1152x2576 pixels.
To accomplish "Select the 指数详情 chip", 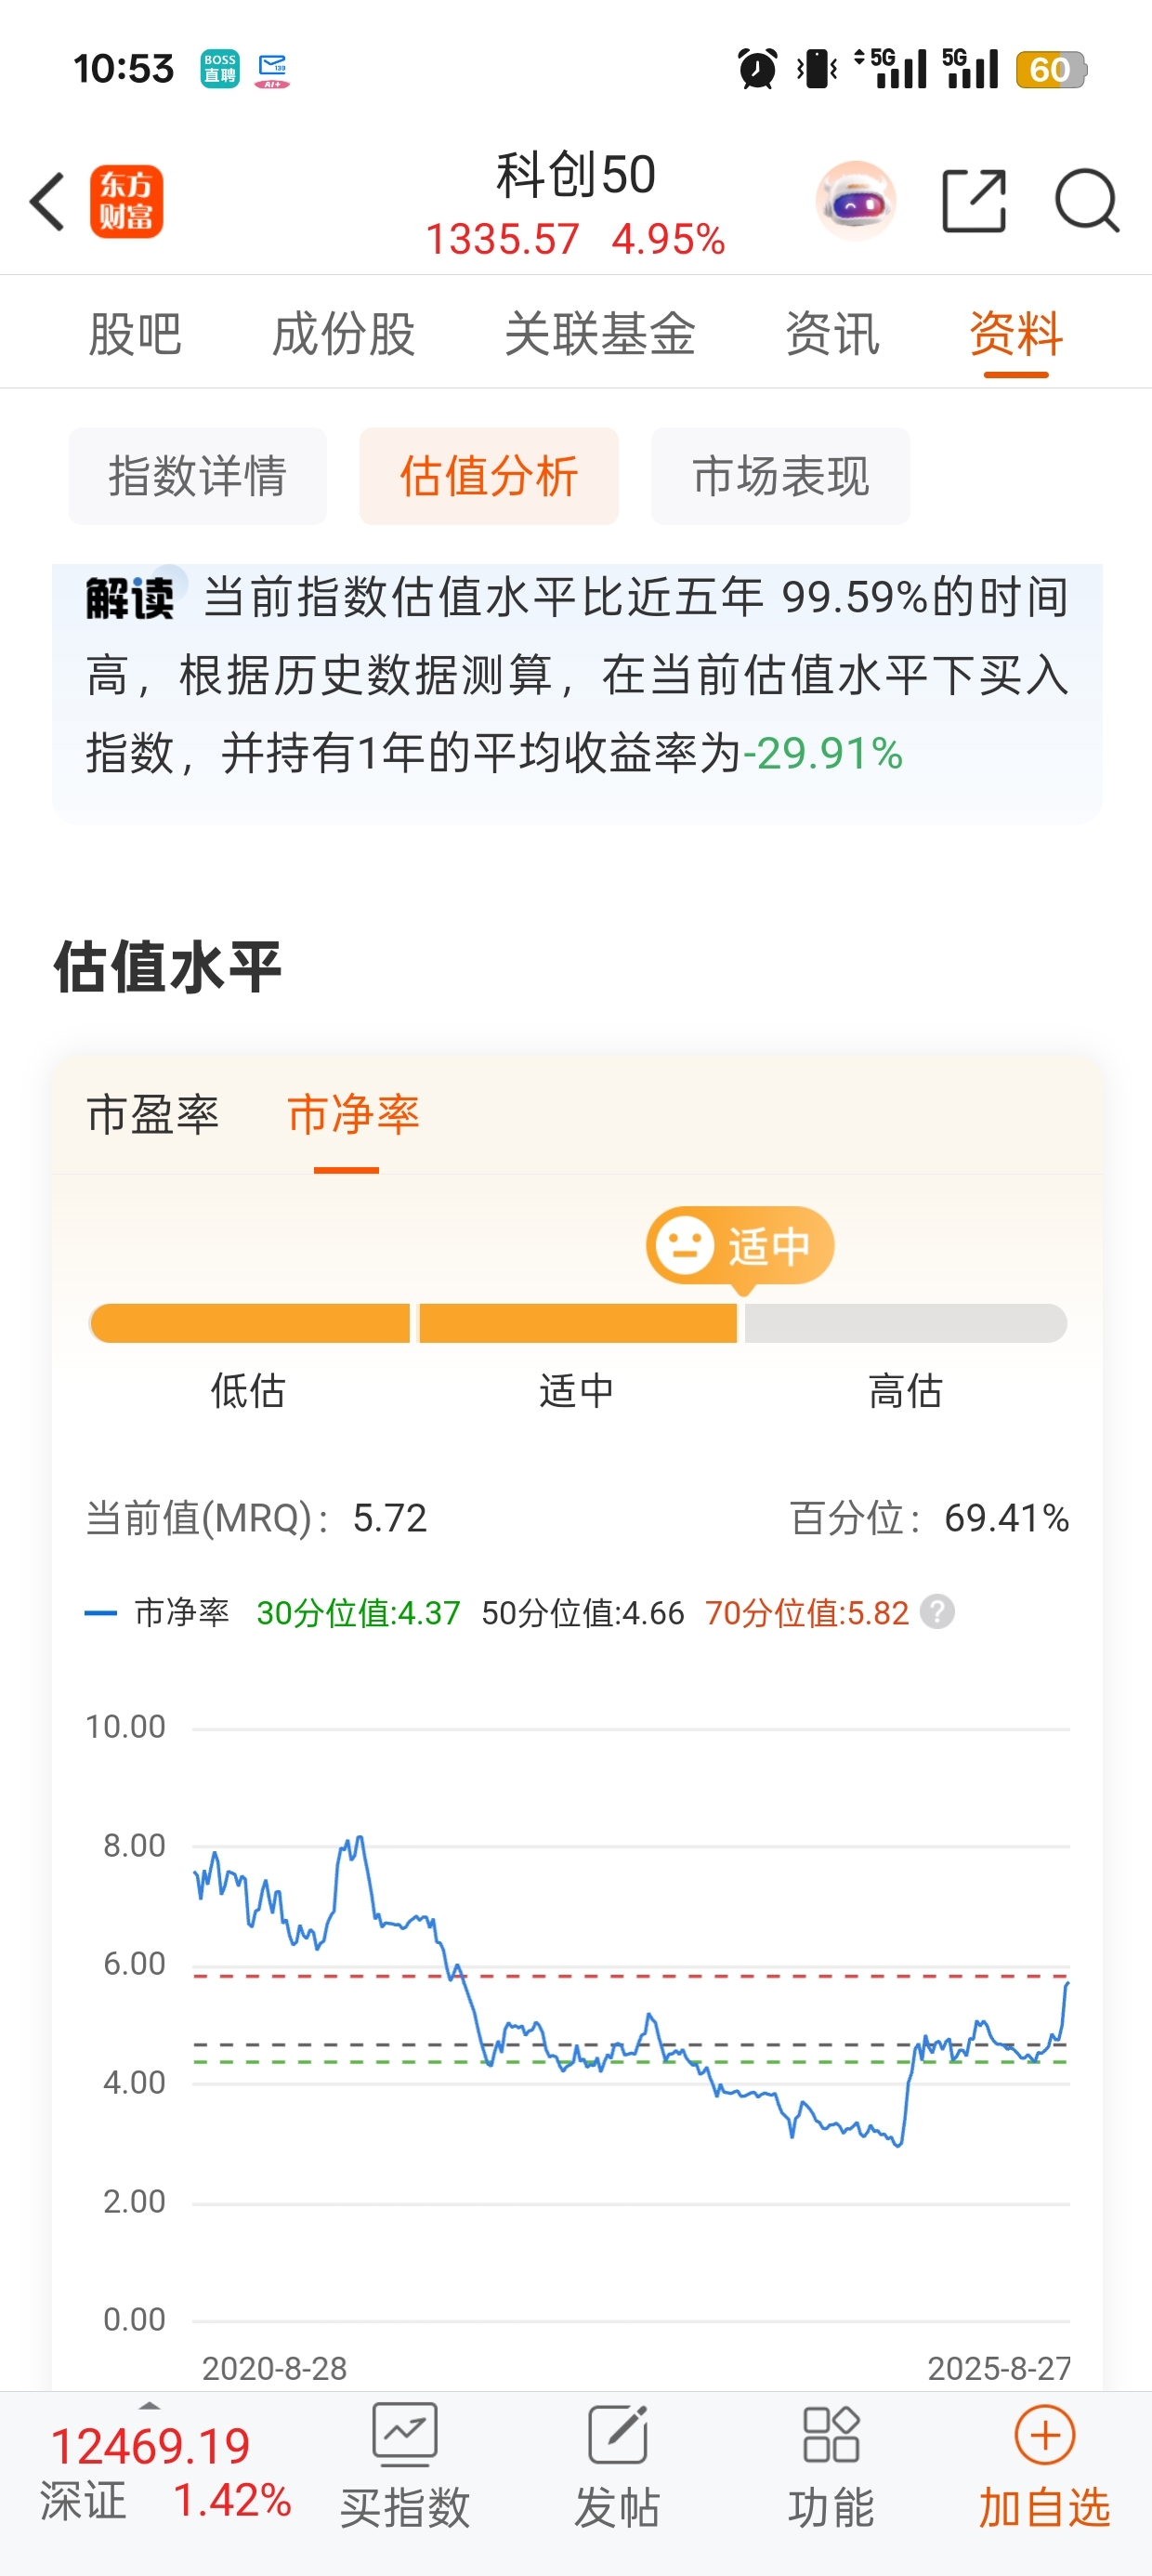I will tap(198, 476).
